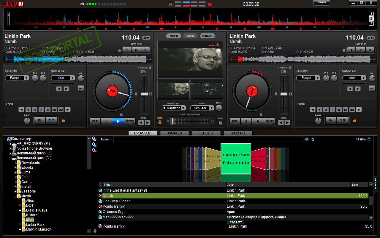Toggle left deck keylock padlock

tap(150, 68)
